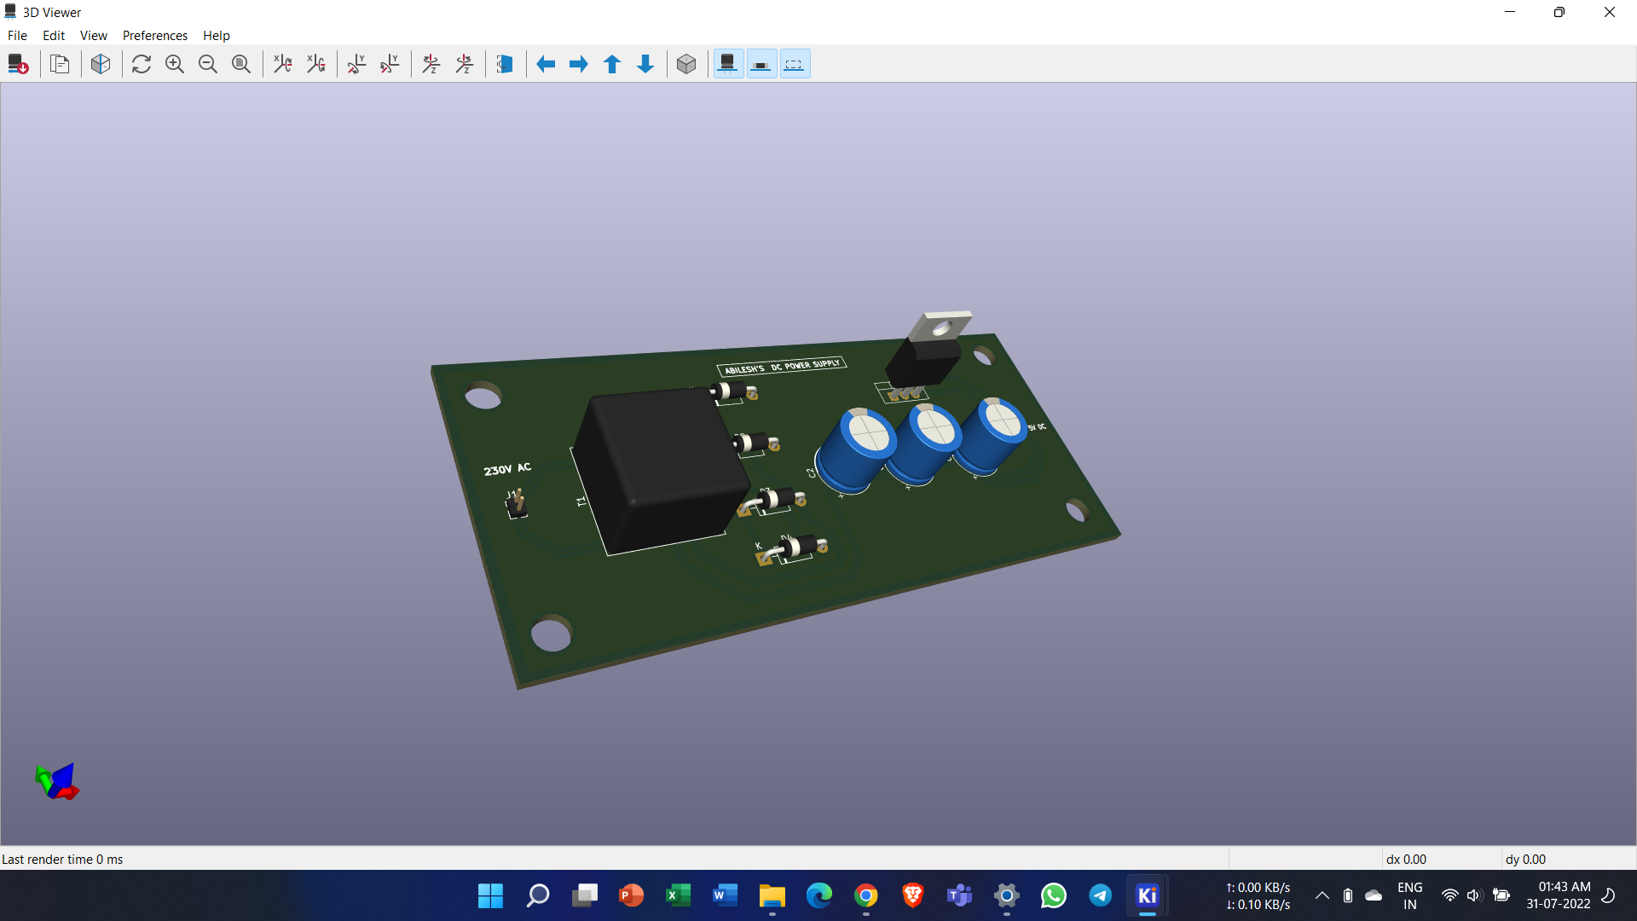Rotate the board around the Z axis
The height and width of the screenshot is (921, 1637).
pos(431,64)
